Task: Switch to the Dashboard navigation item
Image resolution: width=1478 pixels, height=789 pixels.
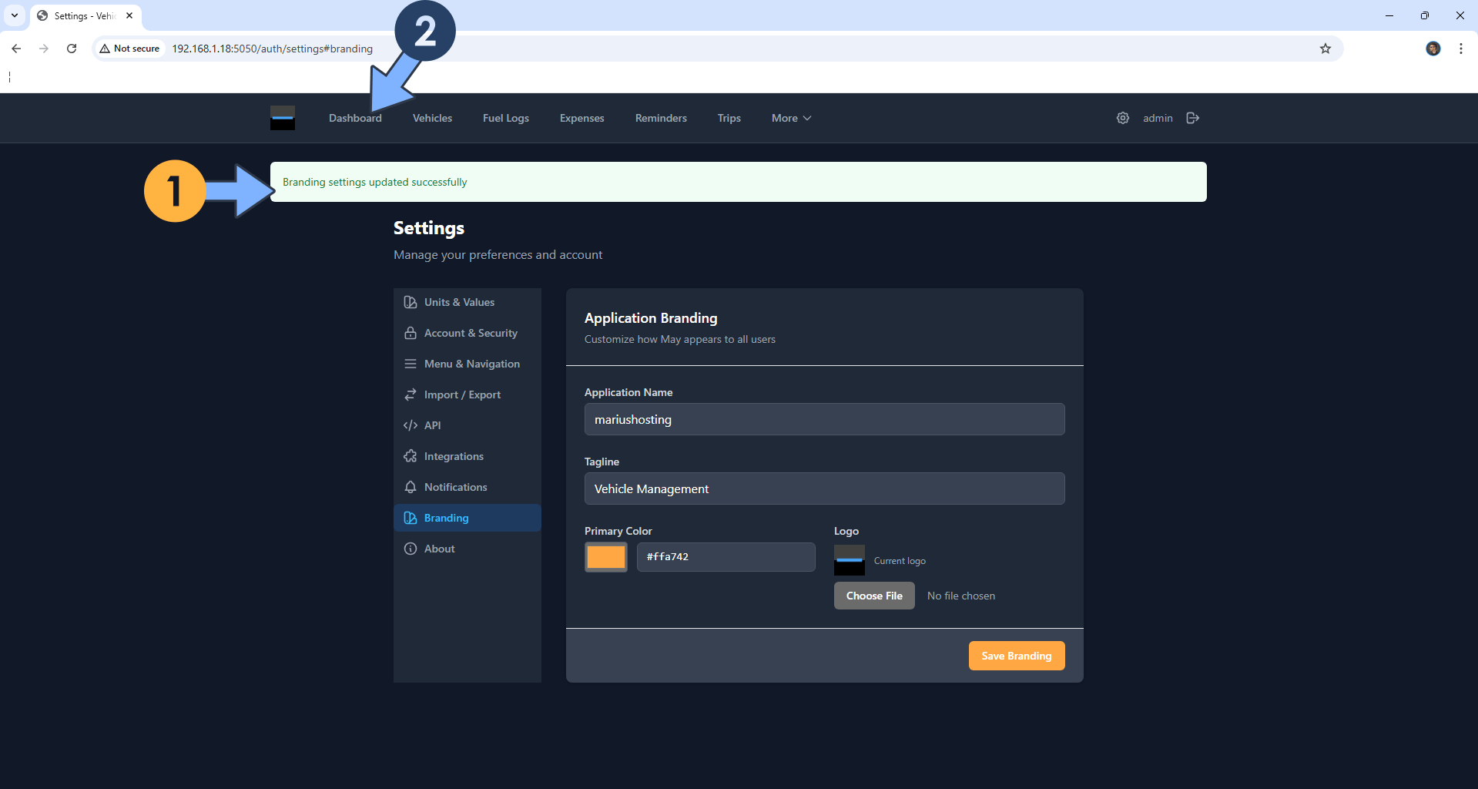Action: point(354,118)
